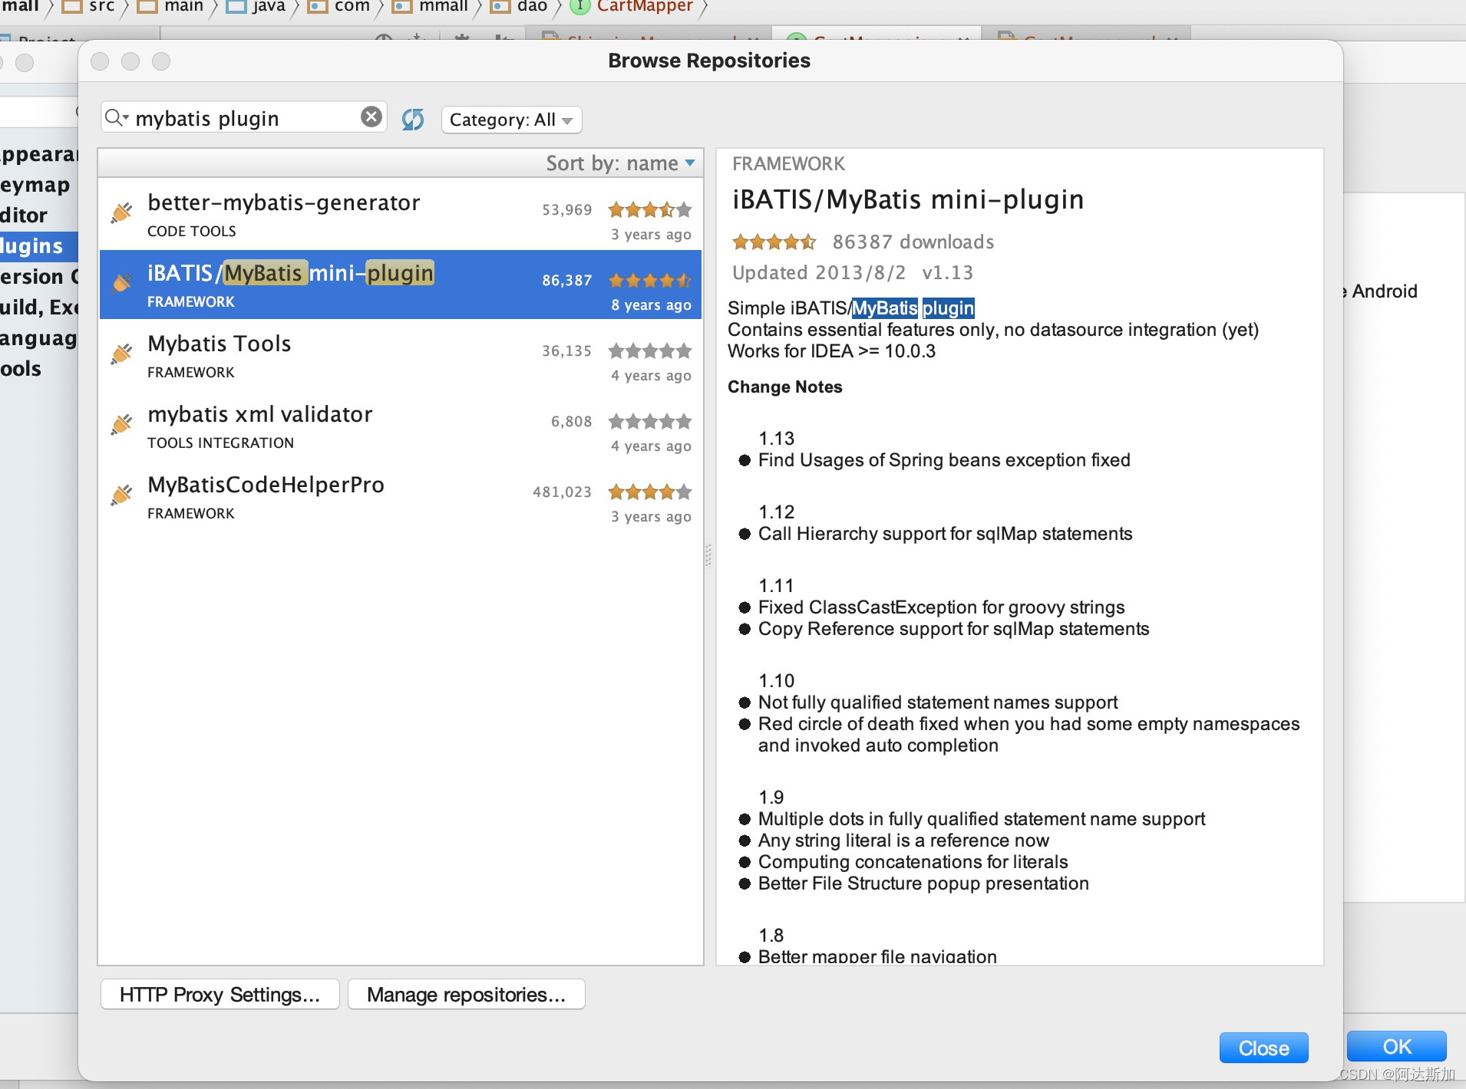Clear the mybatis plugin search text
Viewport: 1466px width, 1089px height.
(x=371, y=117)
